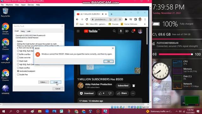This screenshot has width=202, height=114.
Task: Open the YouTube hamburger menu
Action: 78,31
